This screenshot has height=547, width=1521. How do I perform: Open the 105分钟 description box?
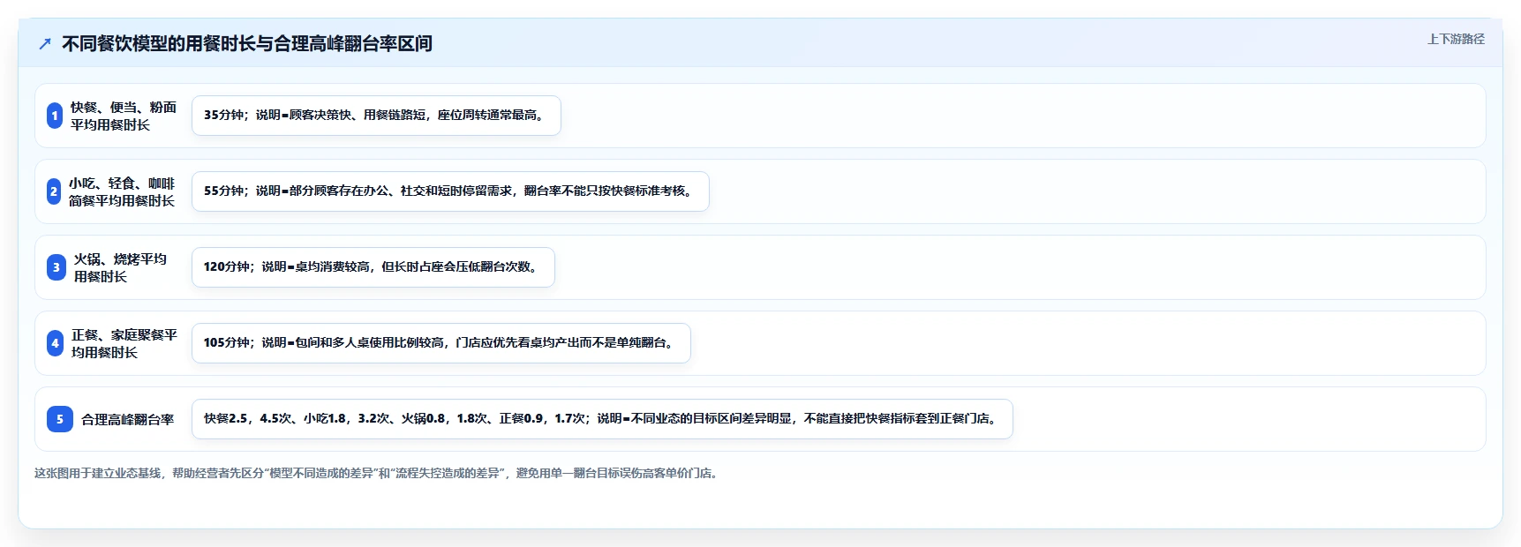tap(441, 343)
